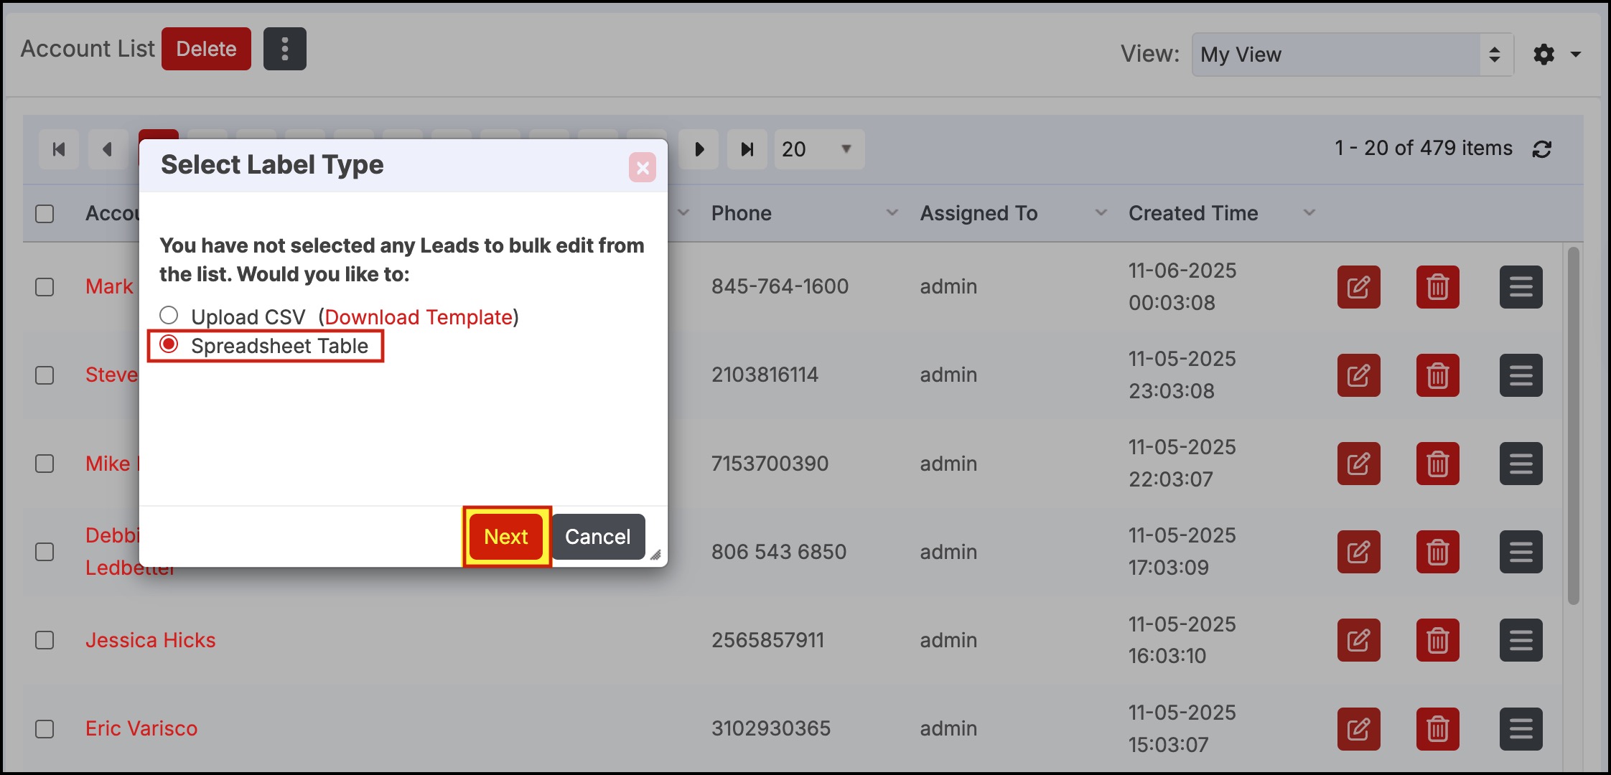Viewport: 1611px width, 775px height.
Task: Open hamburger menu for Eric Varisco row
Action: 1521,729
